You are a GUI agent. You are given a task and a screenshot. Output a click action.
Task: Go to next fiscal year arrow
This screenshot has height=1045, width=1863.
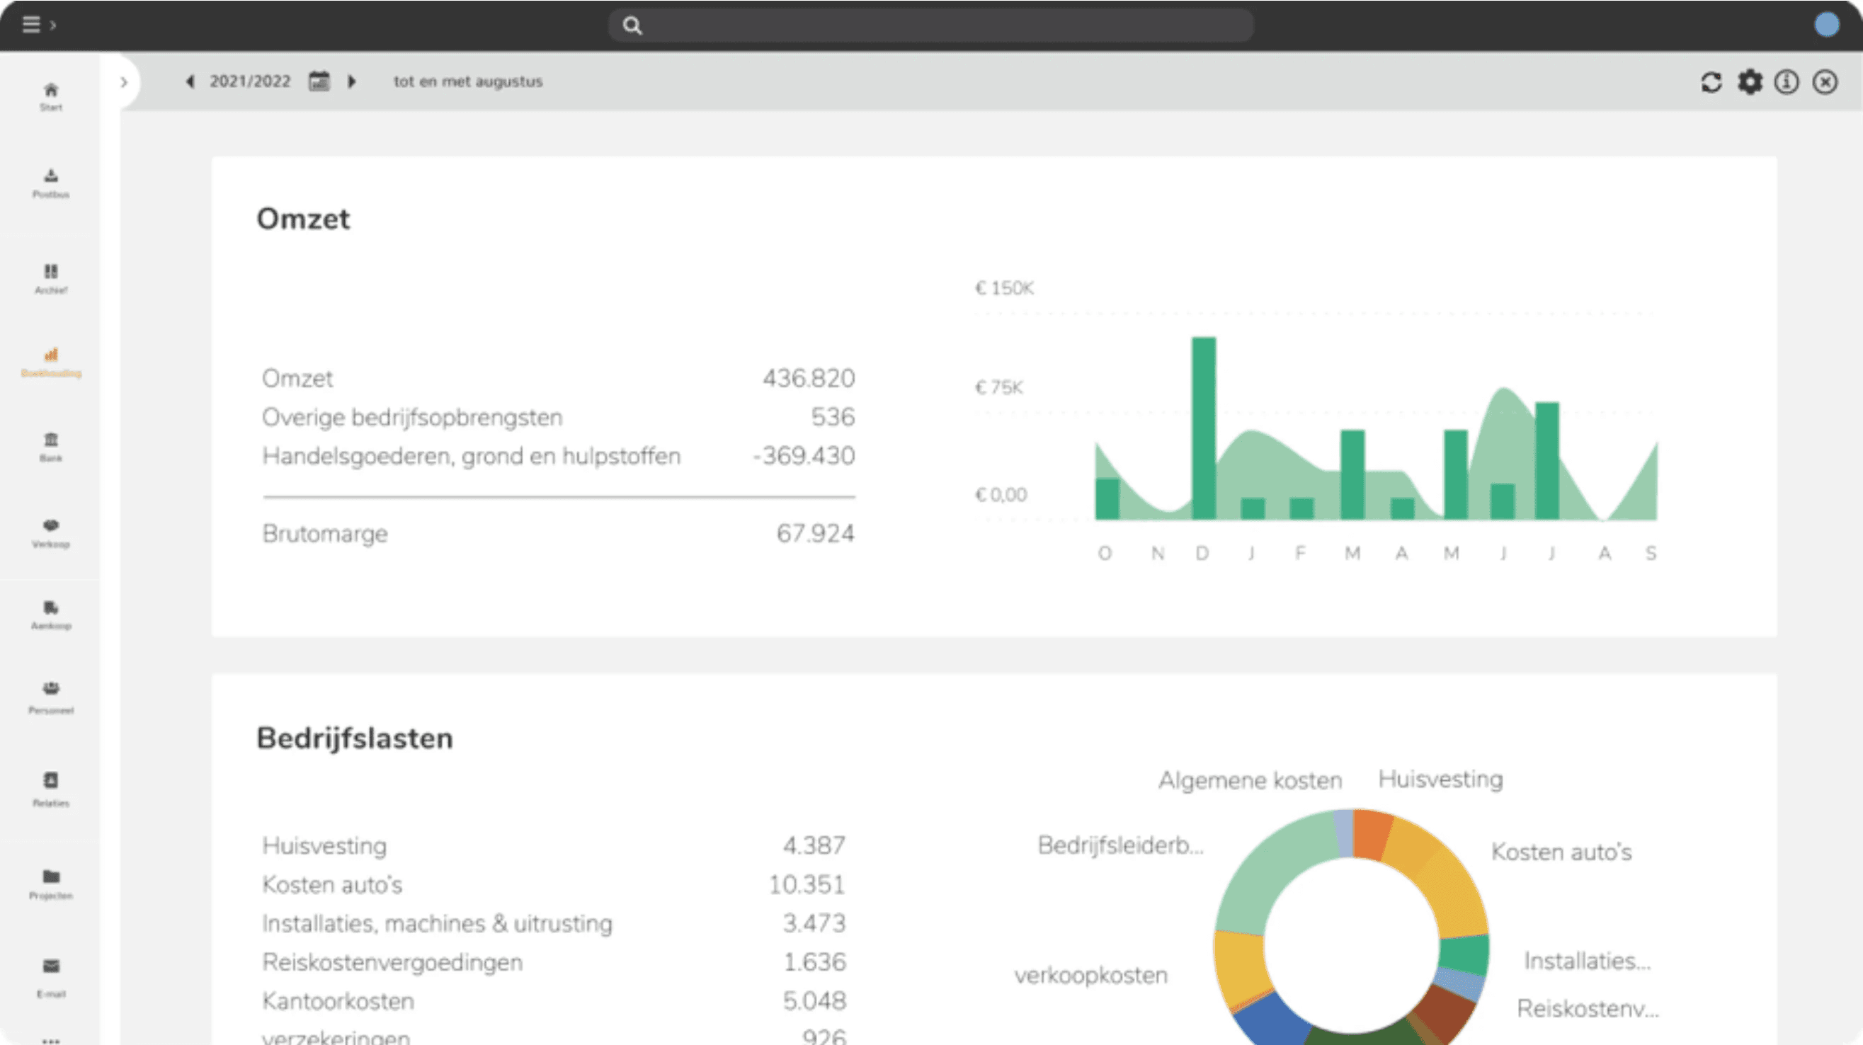click(x=352, y=81)
